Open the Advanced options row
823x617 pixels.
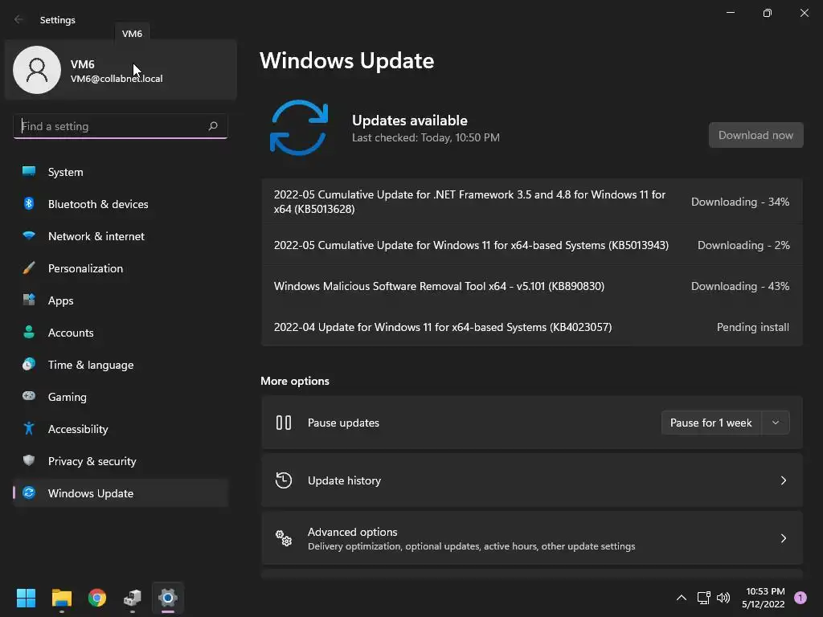(x=532, y=537)
